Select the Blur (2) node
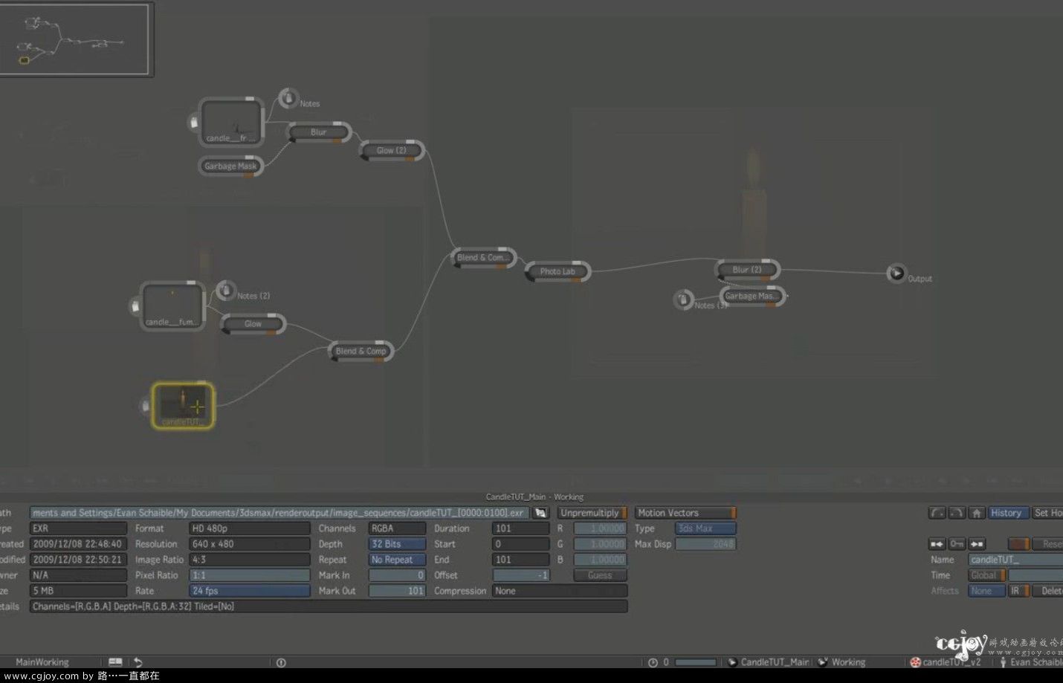Image resolution: width=1063 pixels, height=683 pixels. click(x=747, y=270)
